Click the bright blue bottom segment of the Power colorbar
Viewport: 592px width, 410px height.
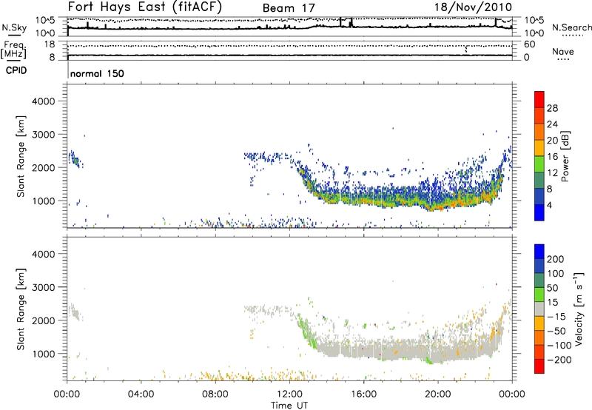(539, 212)
